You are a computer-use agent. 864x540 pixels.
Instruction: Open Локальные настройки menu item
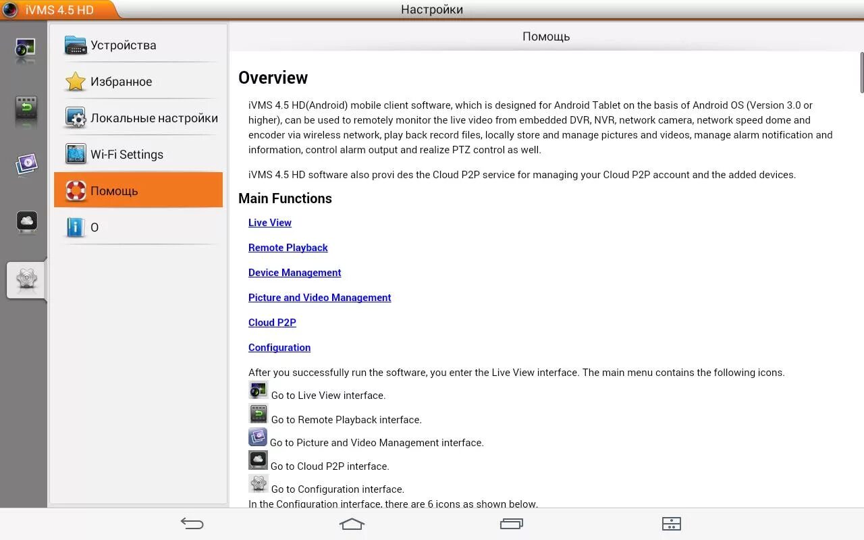pyautogui.click(x=138, y=118)
